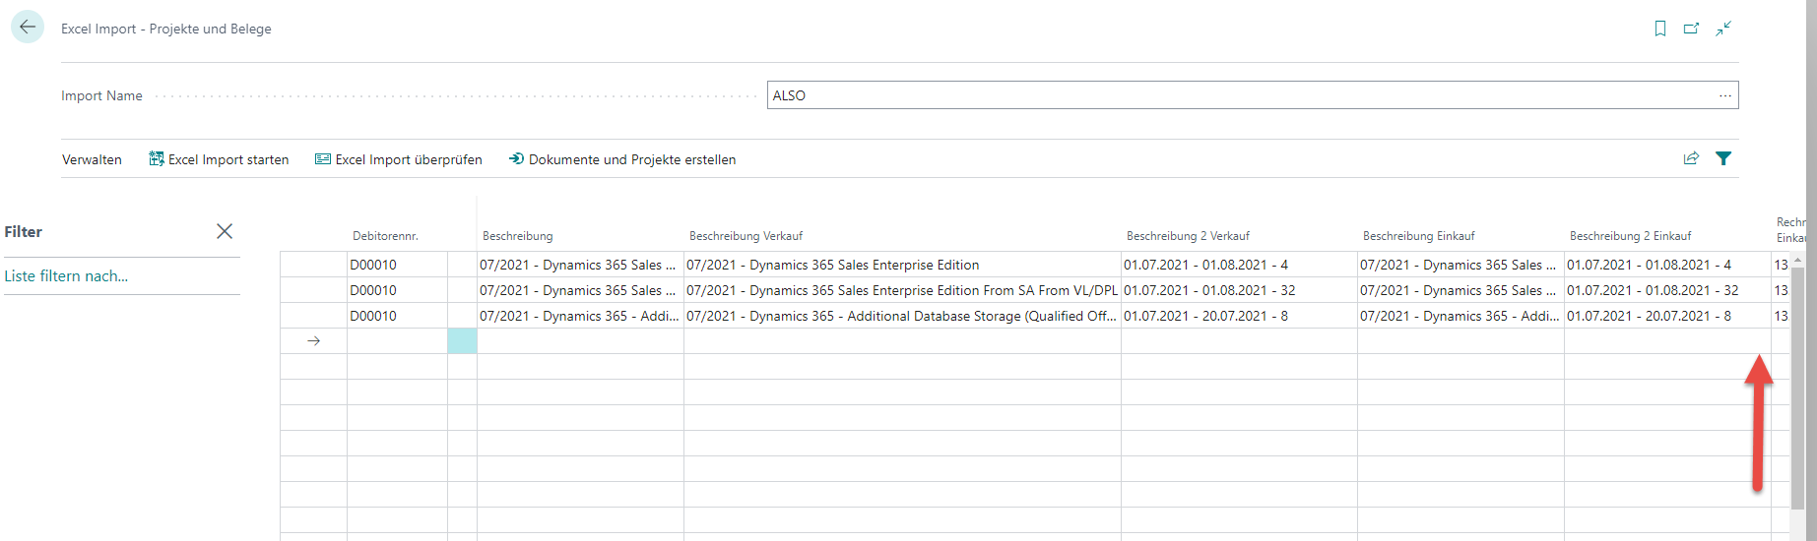Close the Filter pane
This screenshot has width=1817, height=541.
[225, 231]
